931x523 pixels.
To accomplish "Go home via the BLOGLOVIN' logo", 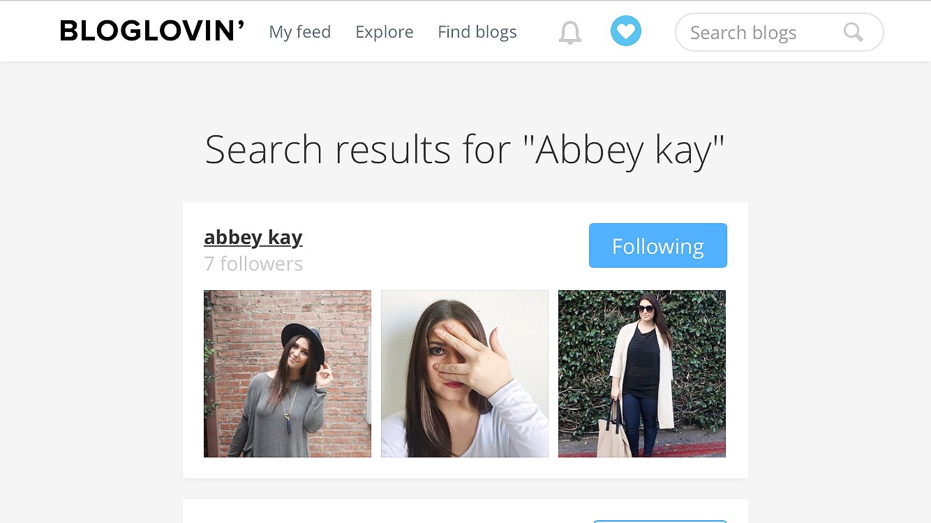I will [x=152, y=31].
